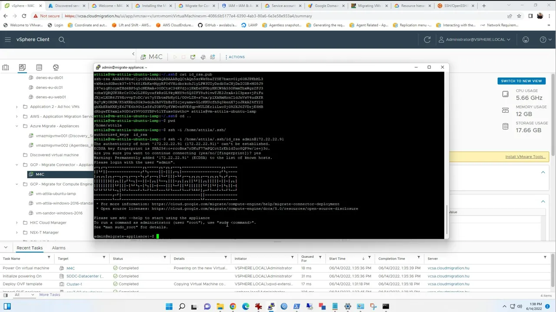Open Chrome from the taskbar
Viewport: 556px width, 312px height.
(x=233, y=307)
